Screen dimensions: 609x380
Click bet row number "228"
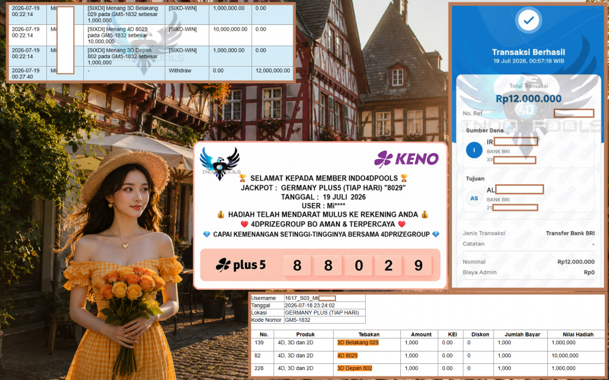click(x=259, y=368)
